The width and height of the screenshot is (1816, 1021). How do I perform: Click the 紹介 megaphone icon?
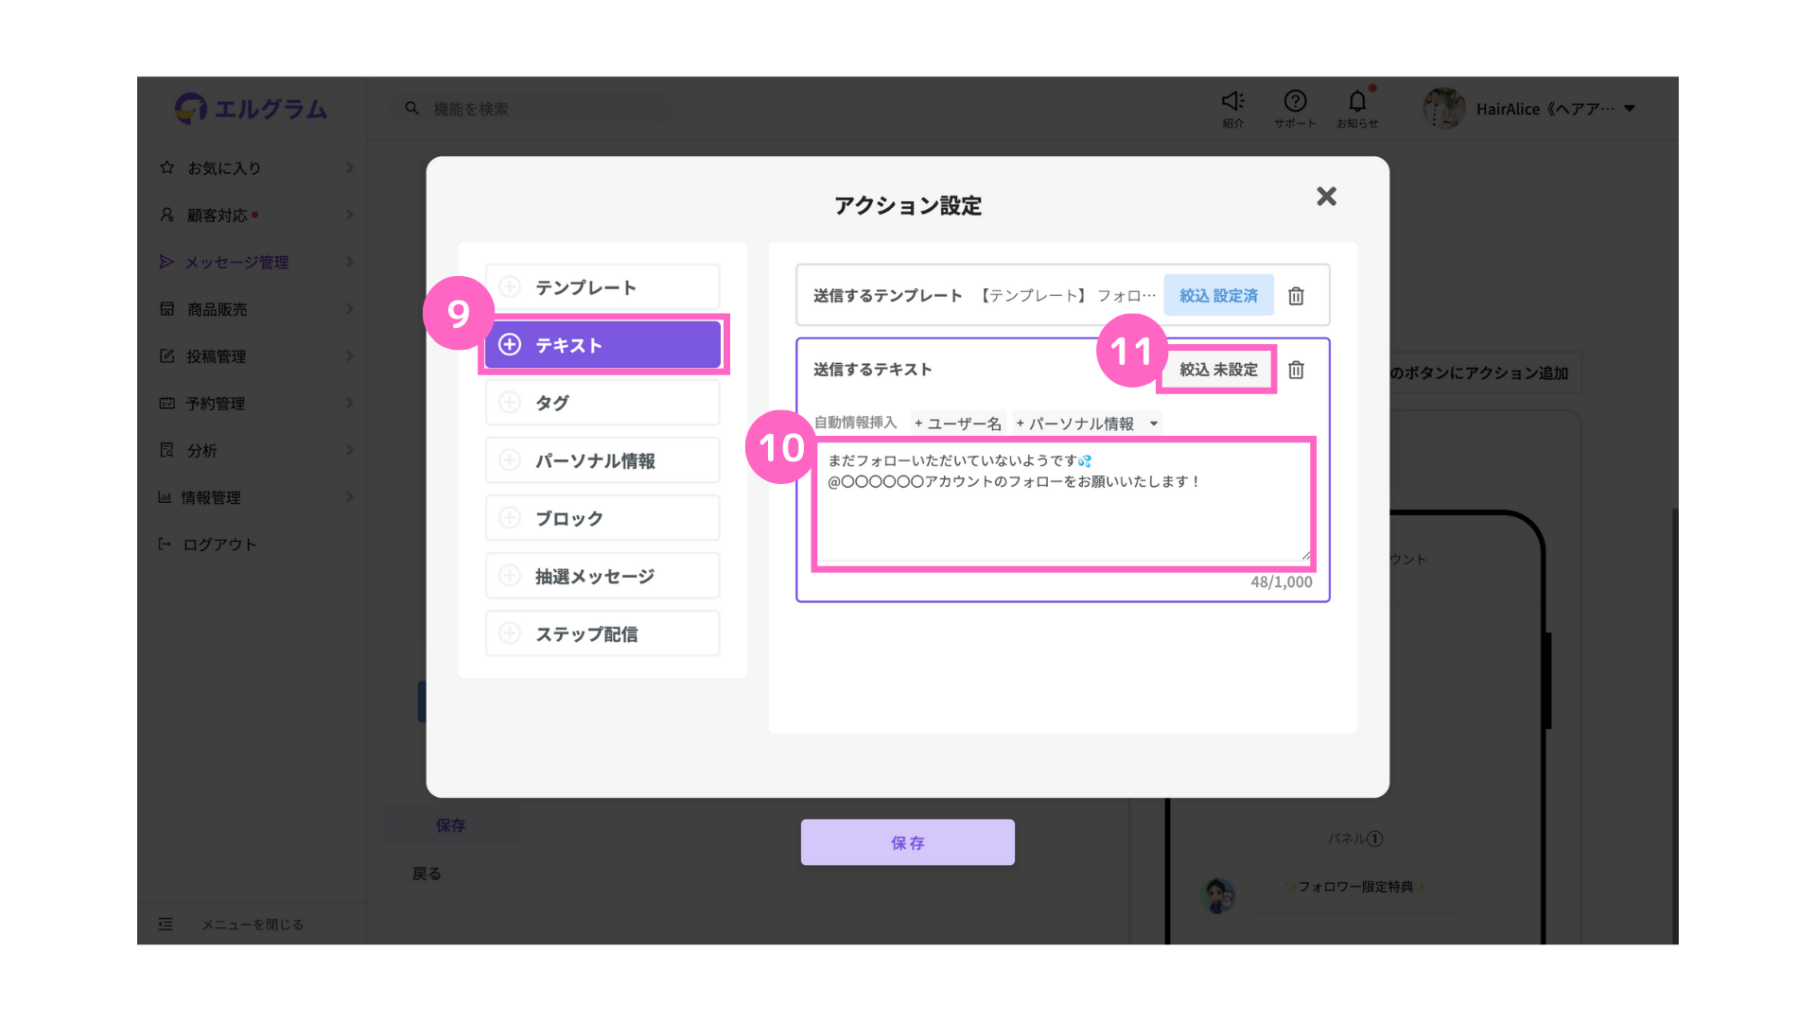[x=1233, y=101]
